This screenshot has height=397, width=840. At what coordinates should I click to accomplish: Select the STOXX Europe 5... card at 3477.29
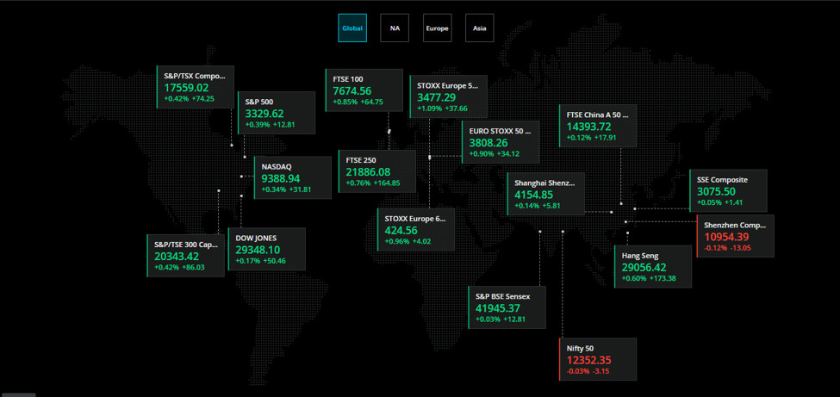[x=448, y=96]
